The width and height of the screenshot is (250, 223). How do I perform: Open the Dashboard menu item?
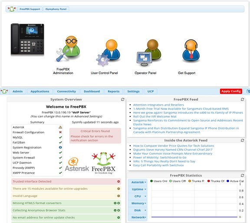[92, 91]
